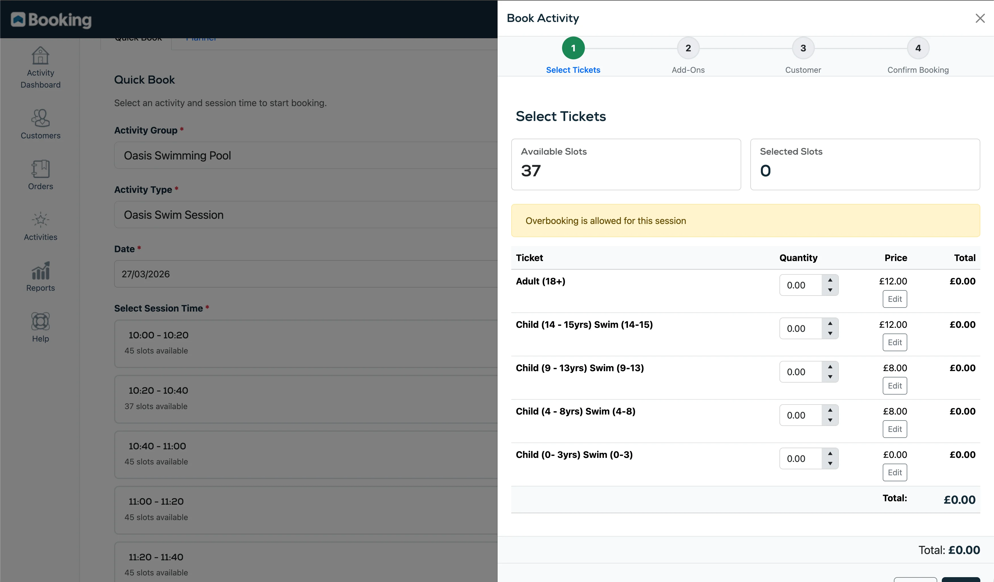Open the Activities star icon
994x582 pixels.
40,220
